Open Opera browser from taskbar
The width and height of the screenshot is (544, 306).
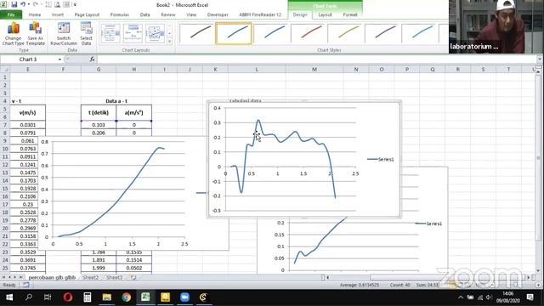tap(68, 297)
